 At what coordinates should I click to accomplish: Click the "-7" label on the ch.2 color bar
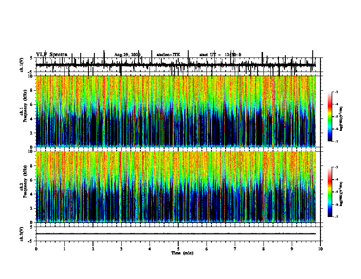(336, 217)
